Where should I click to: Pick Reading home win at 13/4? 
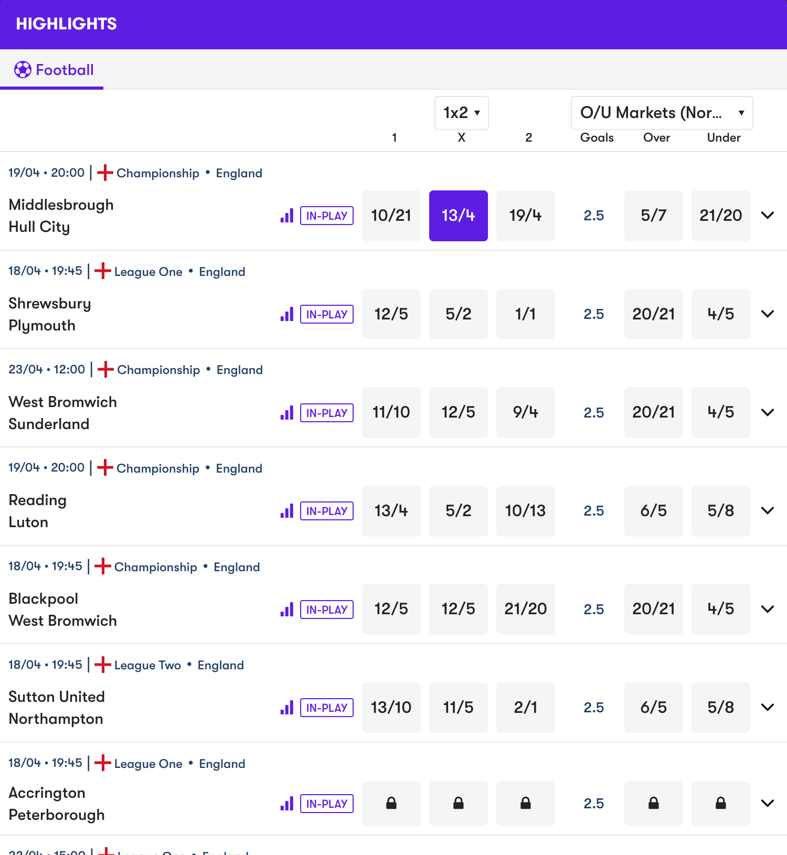[391, 511]
